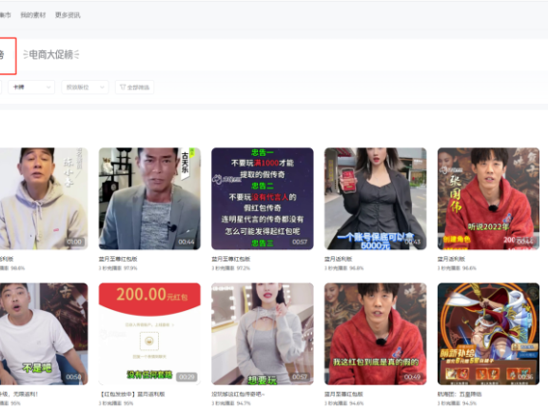Click the 00:49 duration badge on red hoodie video
The height and width of the screenshot is (411, 548).
point(412,377)
